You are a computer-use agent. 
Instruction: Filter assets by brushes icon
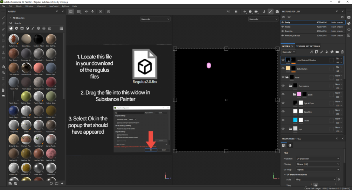tap(33, 28)
